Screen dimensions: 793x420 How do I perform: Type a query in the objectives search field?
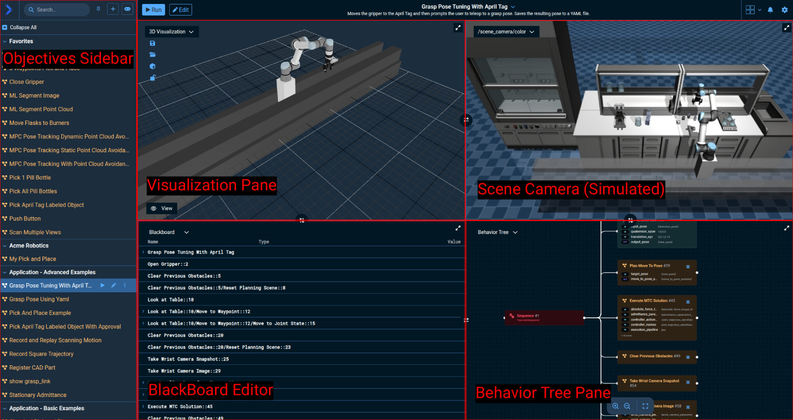(57, 9)
